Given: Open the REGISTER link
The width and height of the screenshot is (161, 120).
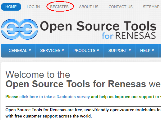Looking at the screenshot, I should [59, 7].
